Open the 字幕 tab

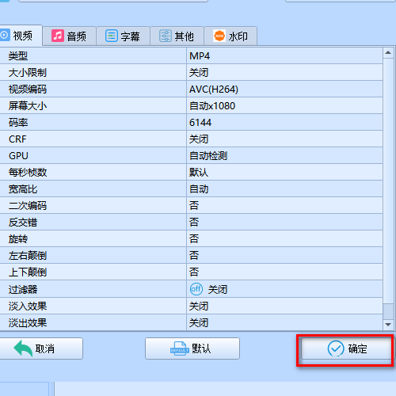click(x=123, y=36)
